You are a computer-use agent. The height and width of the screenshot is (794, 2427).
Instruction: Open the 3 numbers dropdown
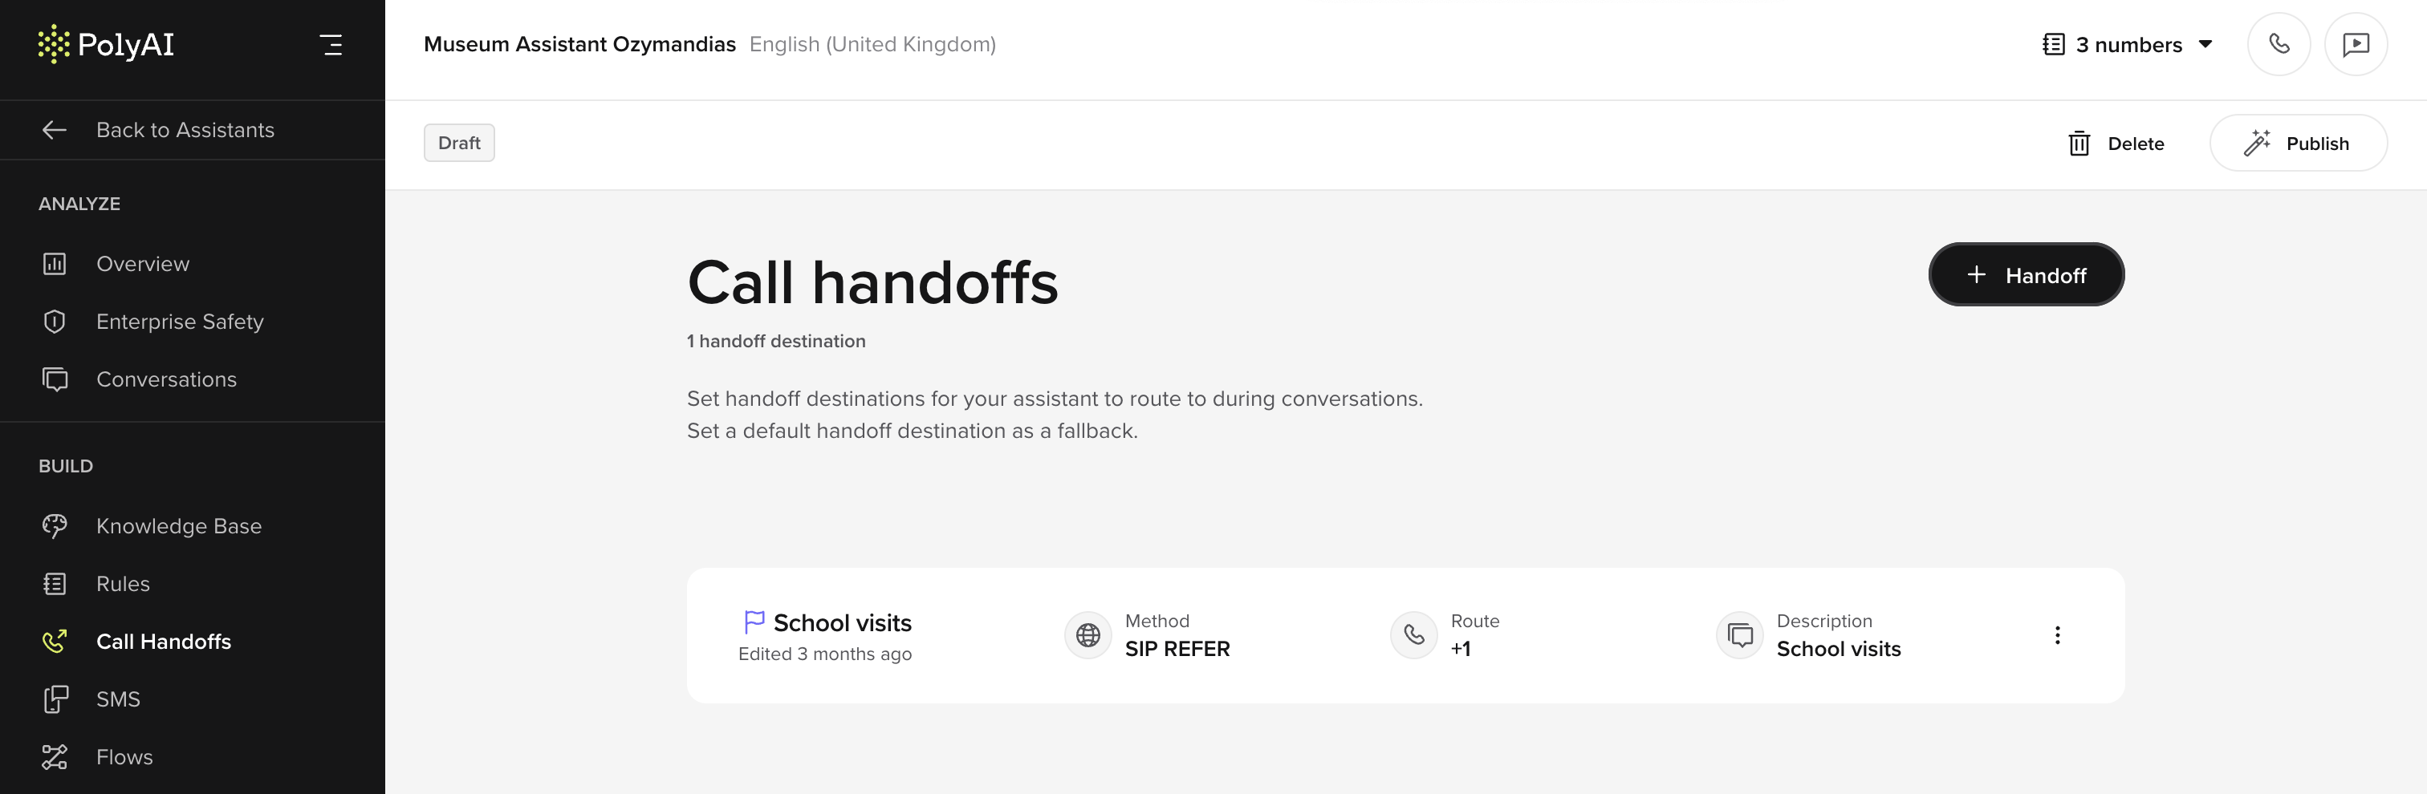[x=2128, y=44]
